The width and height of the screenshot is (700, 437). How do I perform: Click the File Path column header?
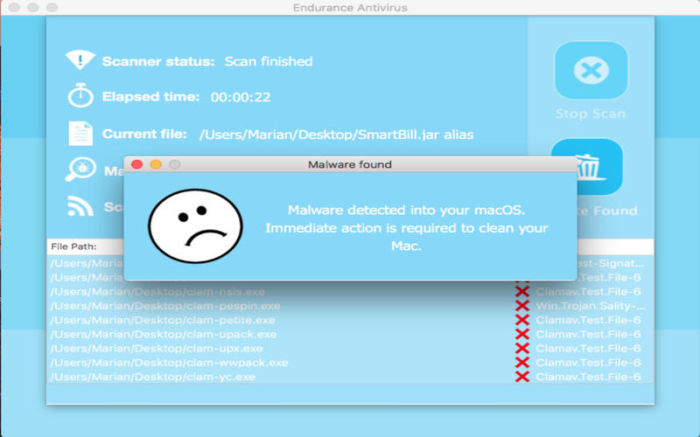coord(73,246)
